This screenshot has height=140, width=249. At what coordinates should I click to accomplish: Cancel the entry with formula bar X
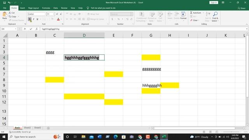click(x=25, y=29)
